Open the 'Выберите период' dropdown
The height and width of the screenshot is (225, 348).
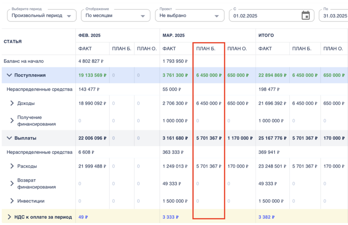coord(41,16)
